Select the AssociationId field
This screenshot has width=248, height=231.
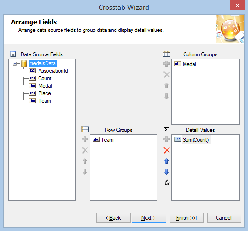(x=53, y=71)
